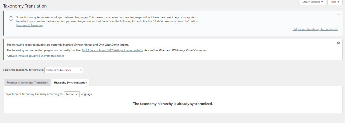Open the Screen Options panel
This screenshot has width=345, height=123.
pyautogui.click(x=313, y=2)
